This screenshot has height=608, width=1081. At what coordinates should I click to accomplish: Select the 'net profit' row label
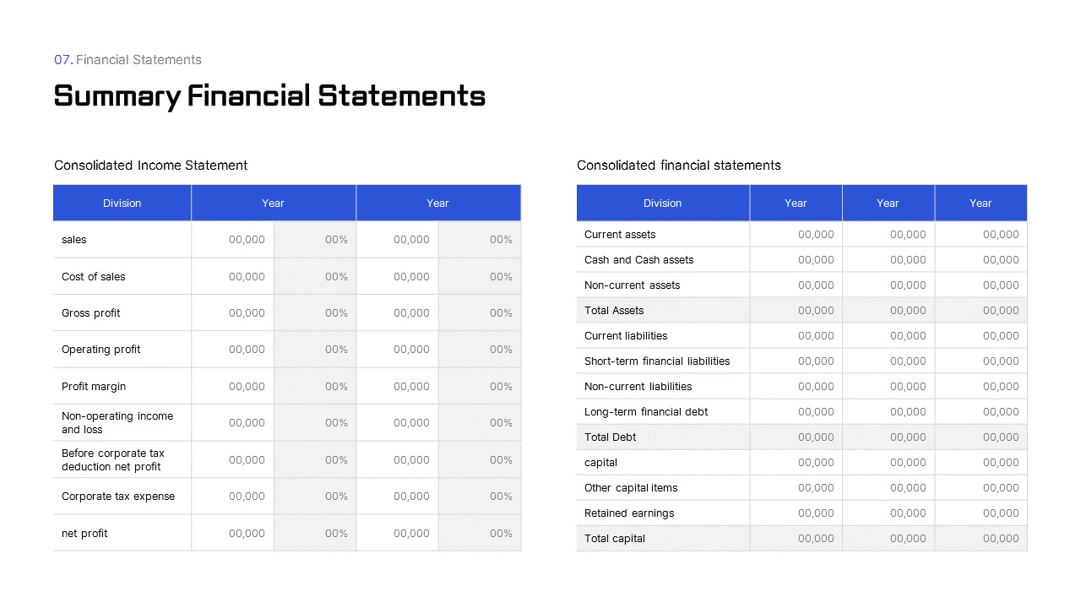tap(84, 534)
